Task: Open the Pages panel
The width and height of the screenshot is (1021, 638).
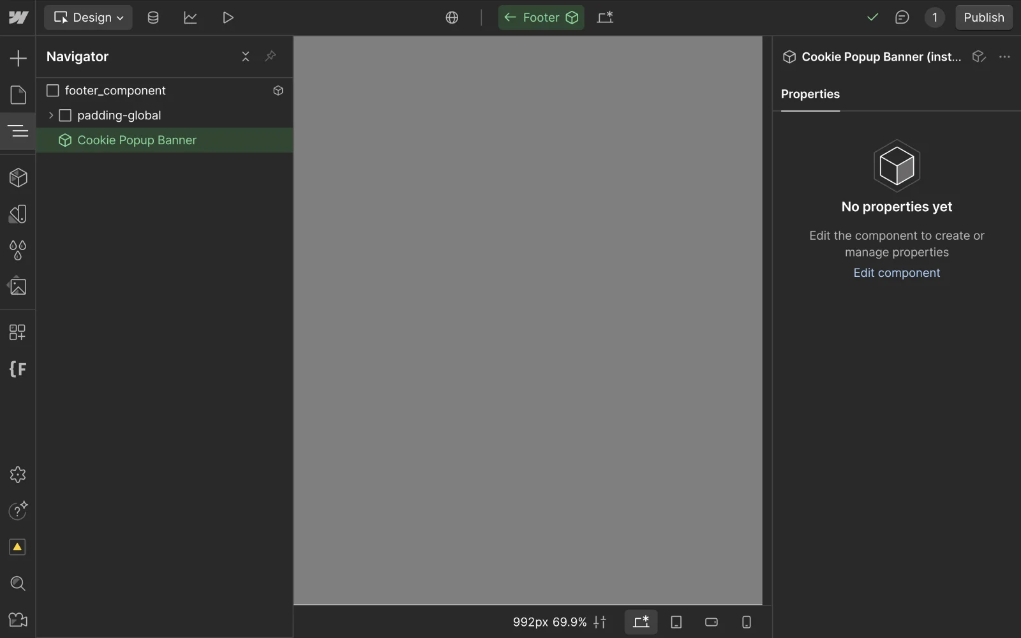Action: click(x=18, y=95)
